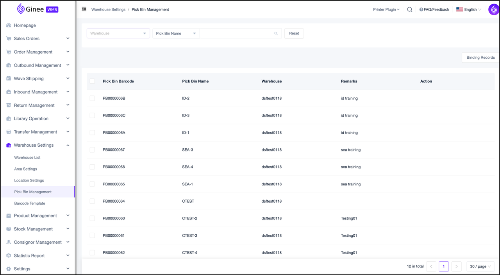The width and height of the screenshot is (500, 275).
Task: Change the 30 / page size dropdown
Action: pyautogui.click(x=480, y=266)
